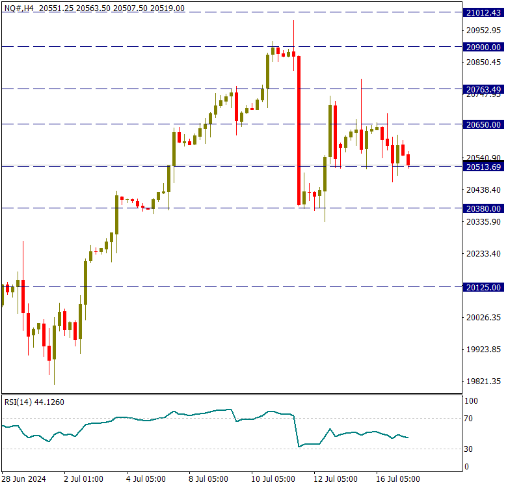Click the RSI scale value 30
508x487 pixels.
[468, 449]
